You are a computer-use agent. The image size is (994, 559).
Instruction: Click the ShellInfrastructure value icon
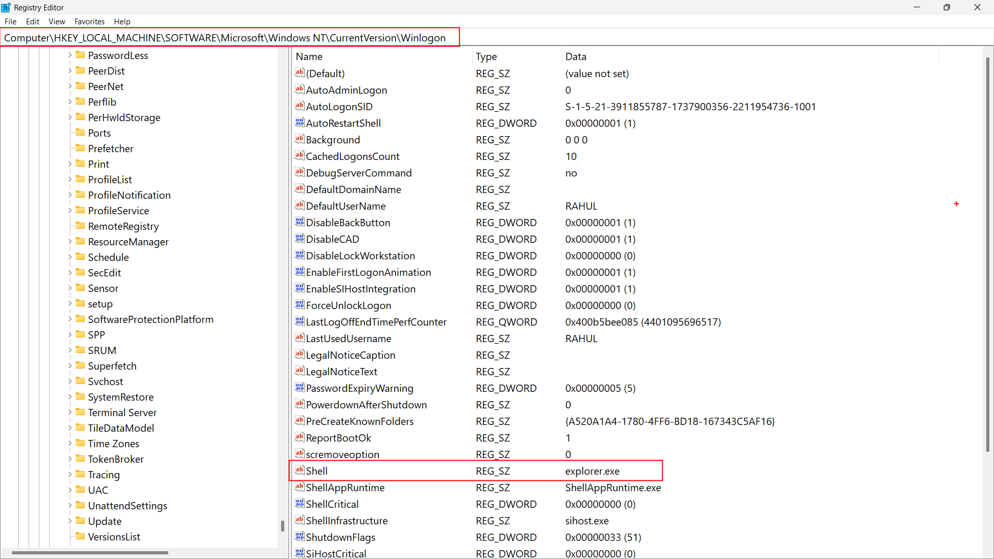pyautogui.click(x=300, y=520)
